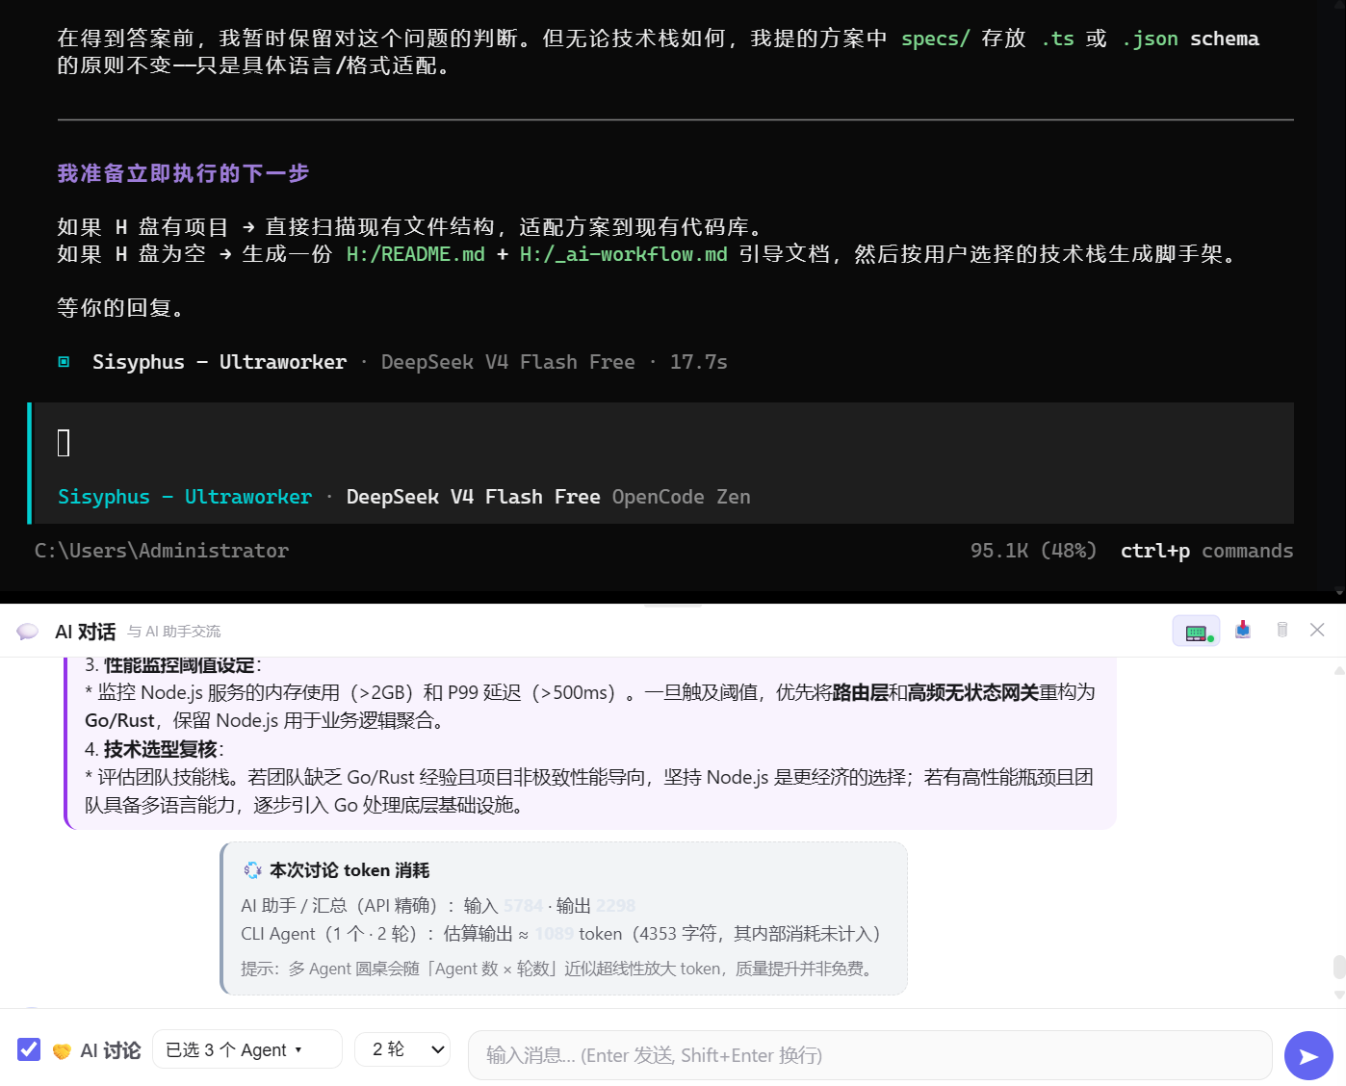Click the inbox download icon in AI chat header
Viewport: 1346px width, 1086px height.
point(1243,630)
